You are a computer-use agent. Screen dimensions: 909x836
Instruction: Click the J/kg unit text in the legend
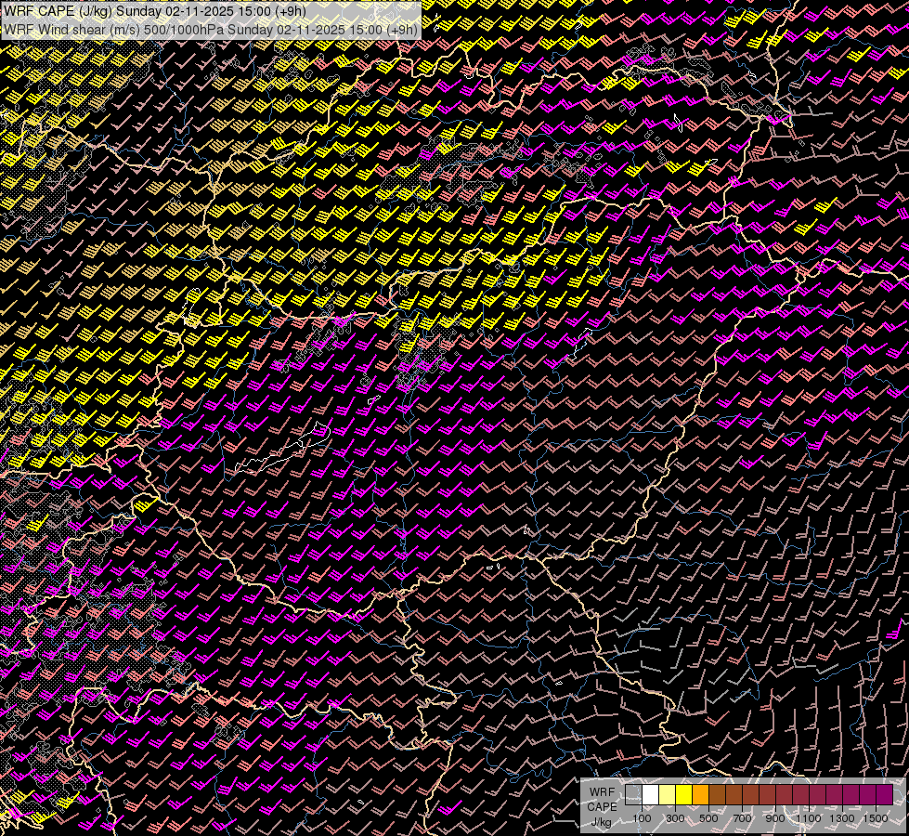coord(601,821)
